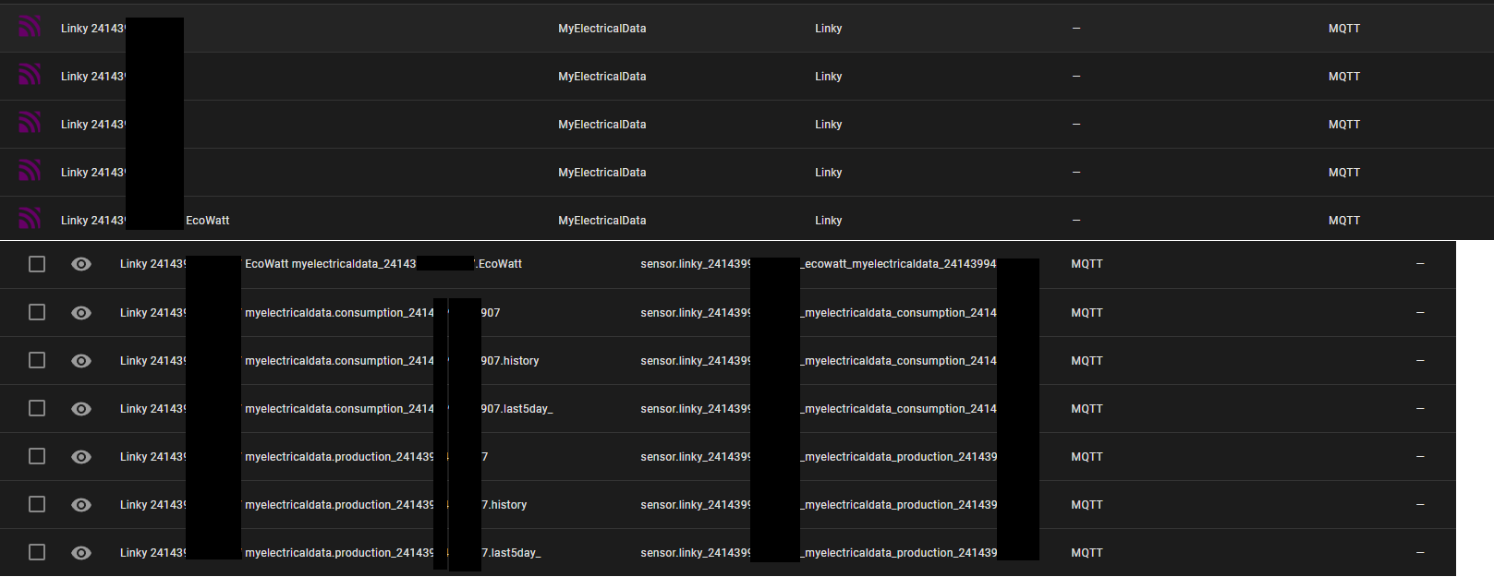This screenshot has width=1494, height=577.
Task: Click the eye icon for the production 7.last5day_ entity
Action: coord(81,553)
